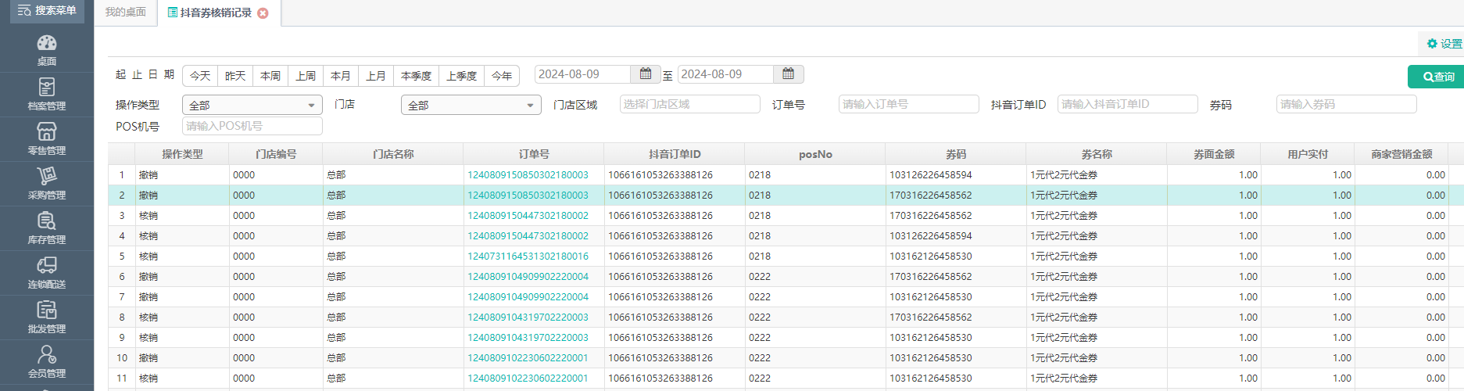This screenshot has width=1464, height=391.
Task: Sort by 门店名称 column header
Action: click(393, 154)
